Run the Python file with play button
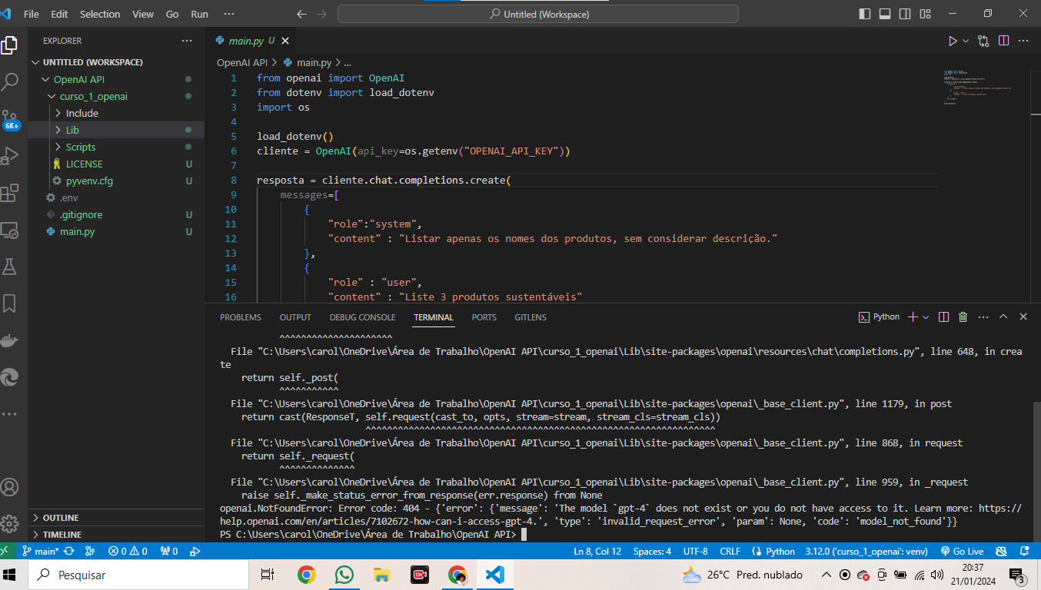The image size is (1041, 590). 953,41
